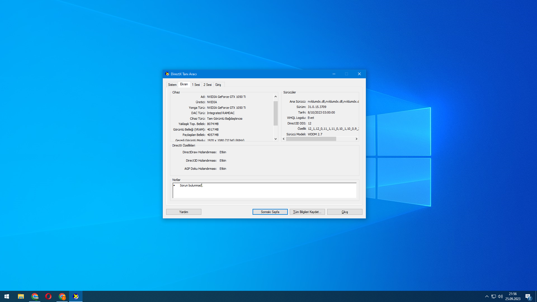
Task: Click the DirectX diagnostic taskbar icon
Action: 76,296
